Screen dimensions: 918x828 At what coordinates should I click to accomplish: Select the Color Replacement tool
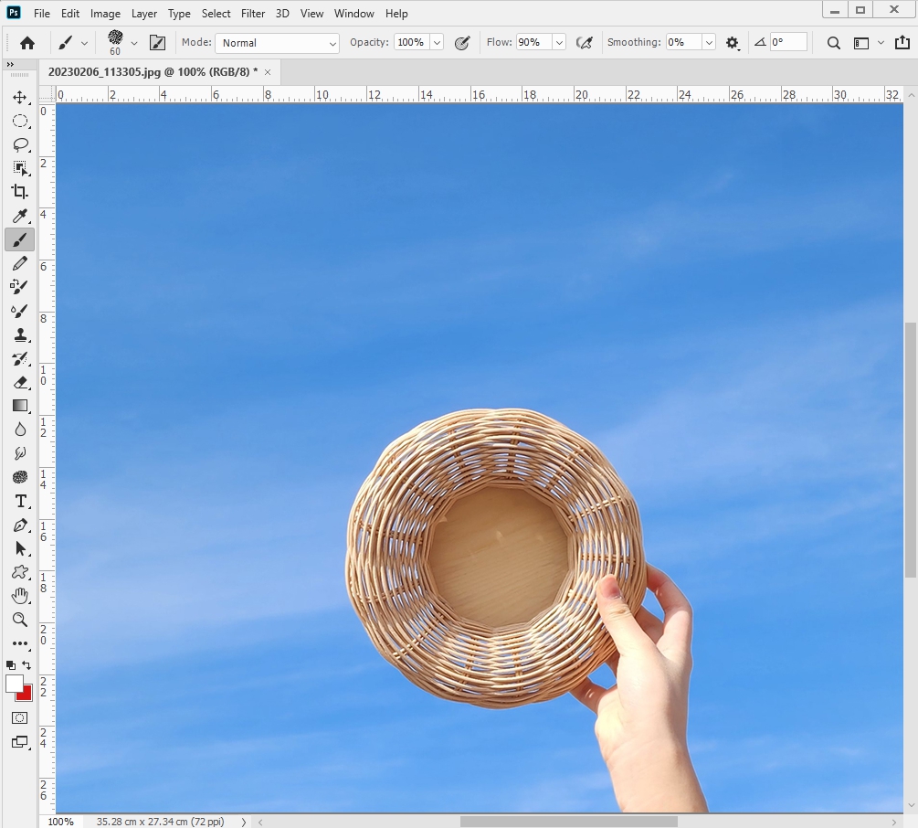(20, 287)
